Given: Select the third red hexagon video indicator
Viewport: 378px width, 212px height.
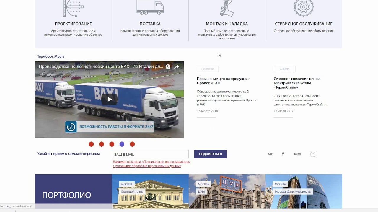Looking at the screenshot, I should click(x=112, y=144).
